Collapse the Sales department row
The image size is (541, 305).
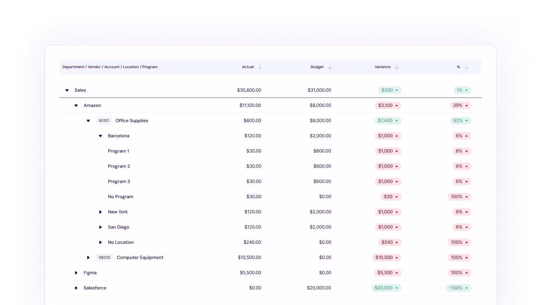click(67, 90)
